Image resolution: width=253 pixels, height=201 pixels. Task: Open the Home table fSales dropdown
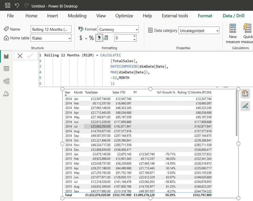click(x=51, y=38)
